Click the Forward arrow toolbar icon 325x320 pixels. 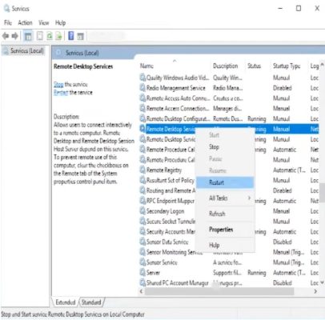[x=15, y=36]
